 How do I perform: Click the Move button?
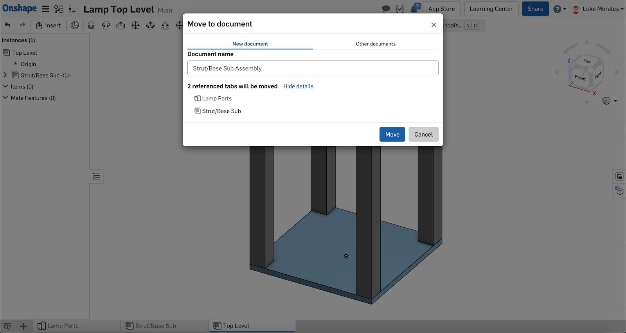(x=392, y=134)
